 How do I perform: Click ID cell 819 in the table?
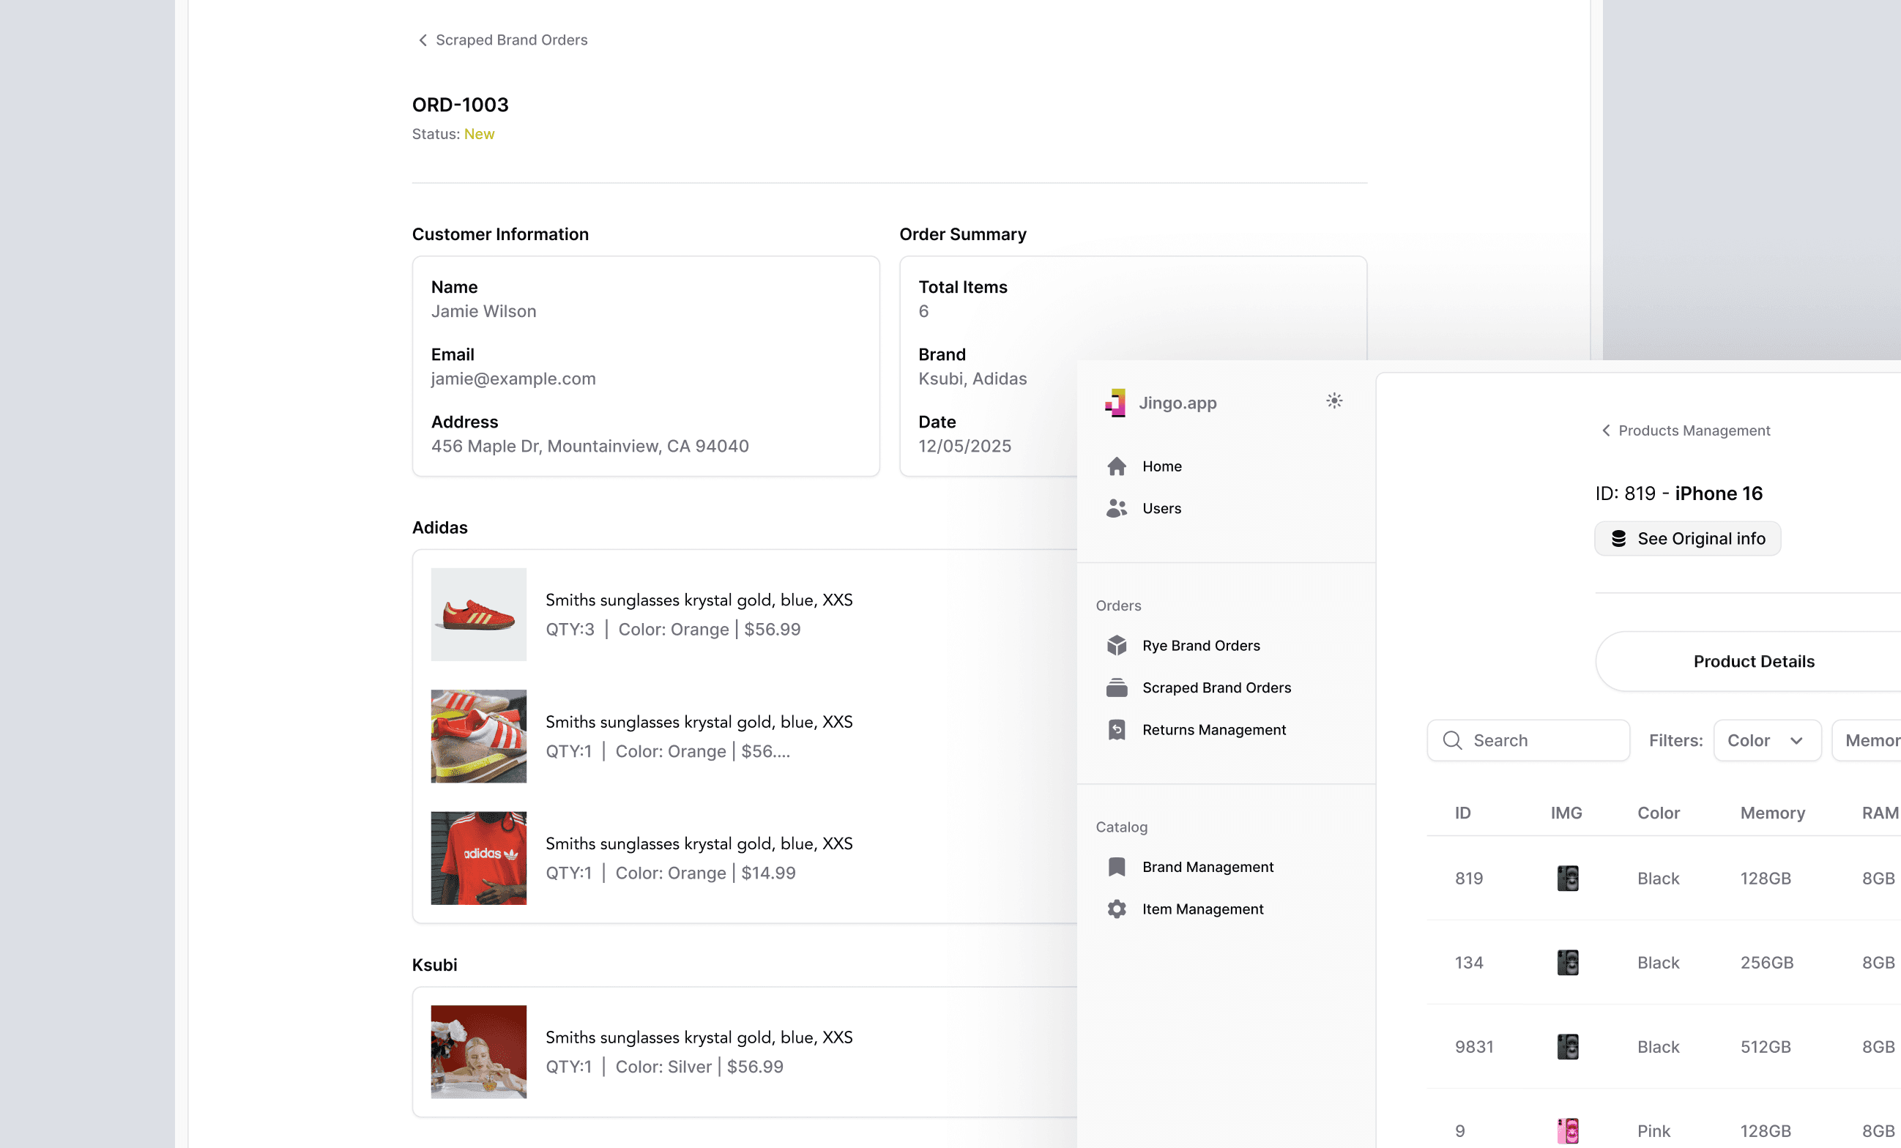(x=1468, y=878)
